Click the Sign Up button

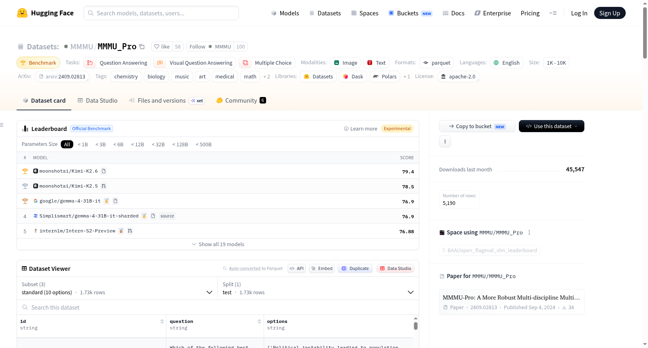pyautogui.click(x=610, y=13)
